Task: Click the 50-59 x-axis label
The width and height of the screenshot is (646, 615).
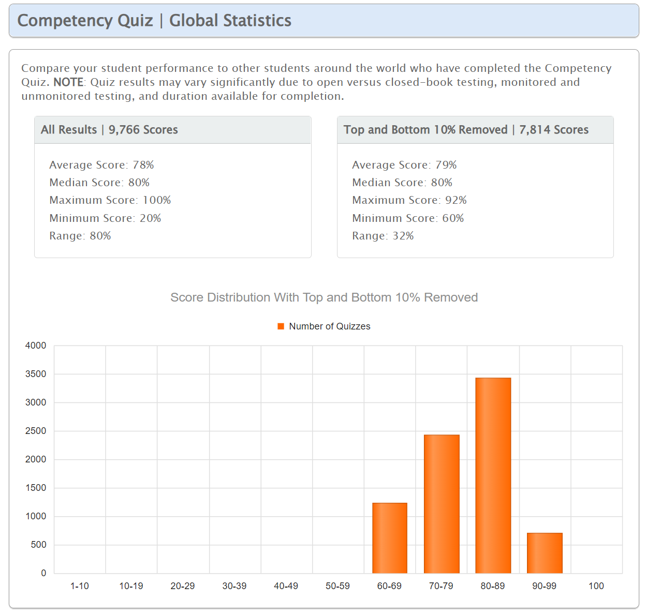Action: [337, 586]
